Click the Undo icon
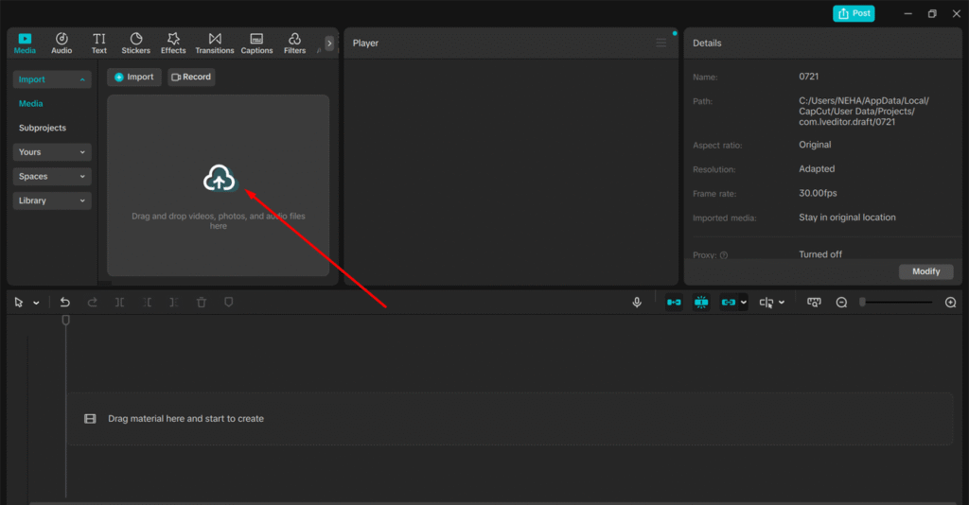969x505 pixels. pos(65,303)
